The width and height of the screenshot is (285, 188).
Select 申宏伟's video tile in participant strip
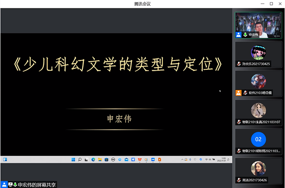coord(258,25)
